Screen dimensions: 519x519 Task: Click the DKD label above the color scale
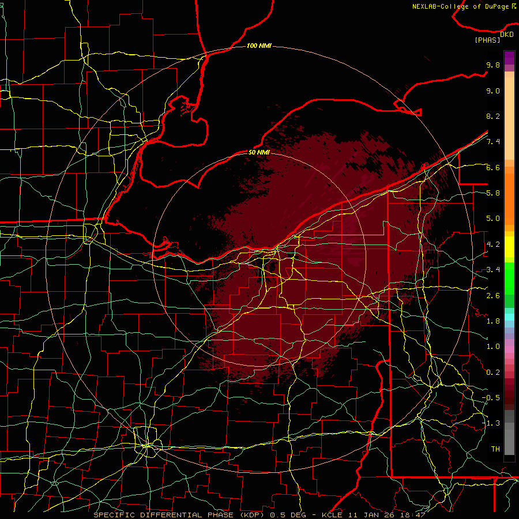[507, 35]
